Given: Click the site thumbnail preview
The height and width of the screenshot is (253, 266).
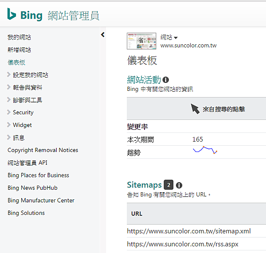Looking at the screenshot, I should pyautogui.click(x=141, y=41).
